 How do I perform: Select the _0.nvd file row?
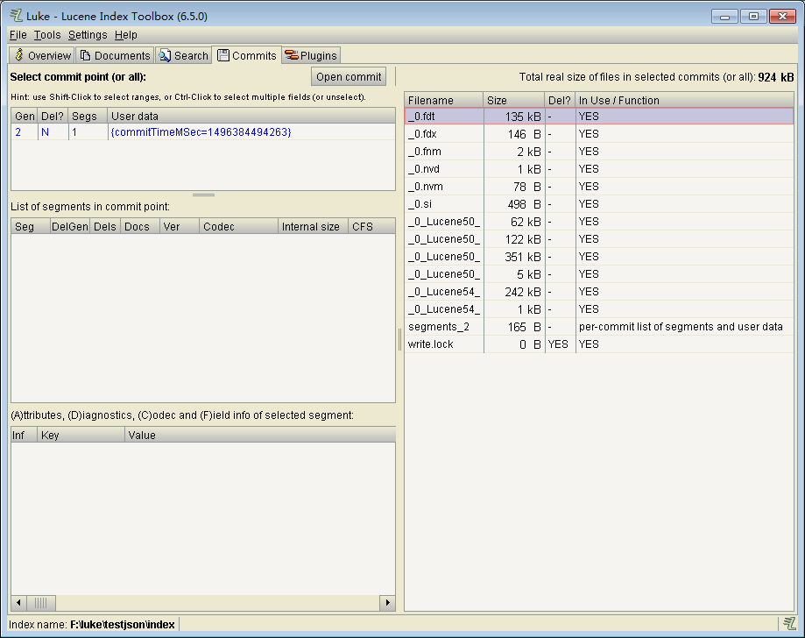click(599, 169)
